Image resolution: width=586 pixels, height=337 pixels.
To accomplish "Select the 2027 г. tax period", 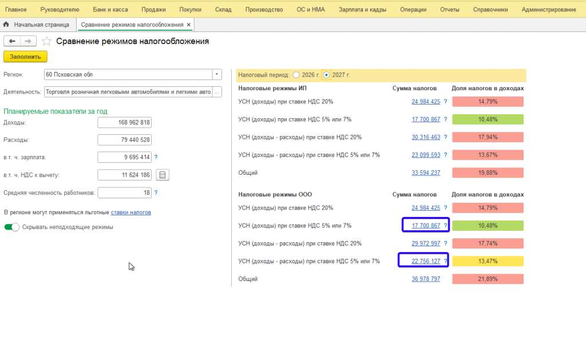I will coord(326,75).
